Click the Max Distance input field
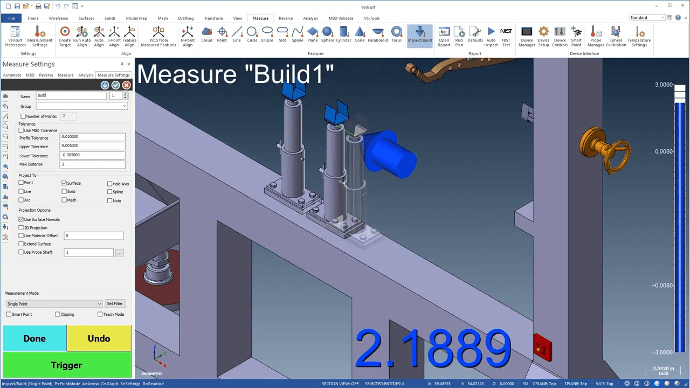 coord(92,164)
